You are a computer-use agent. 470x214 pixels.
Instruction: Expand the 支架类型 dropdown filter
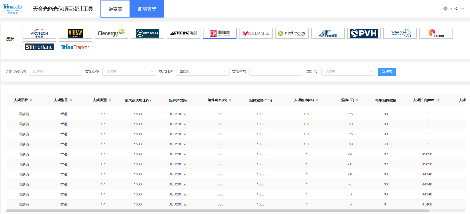pyautogui.click(x=129, y=72)
